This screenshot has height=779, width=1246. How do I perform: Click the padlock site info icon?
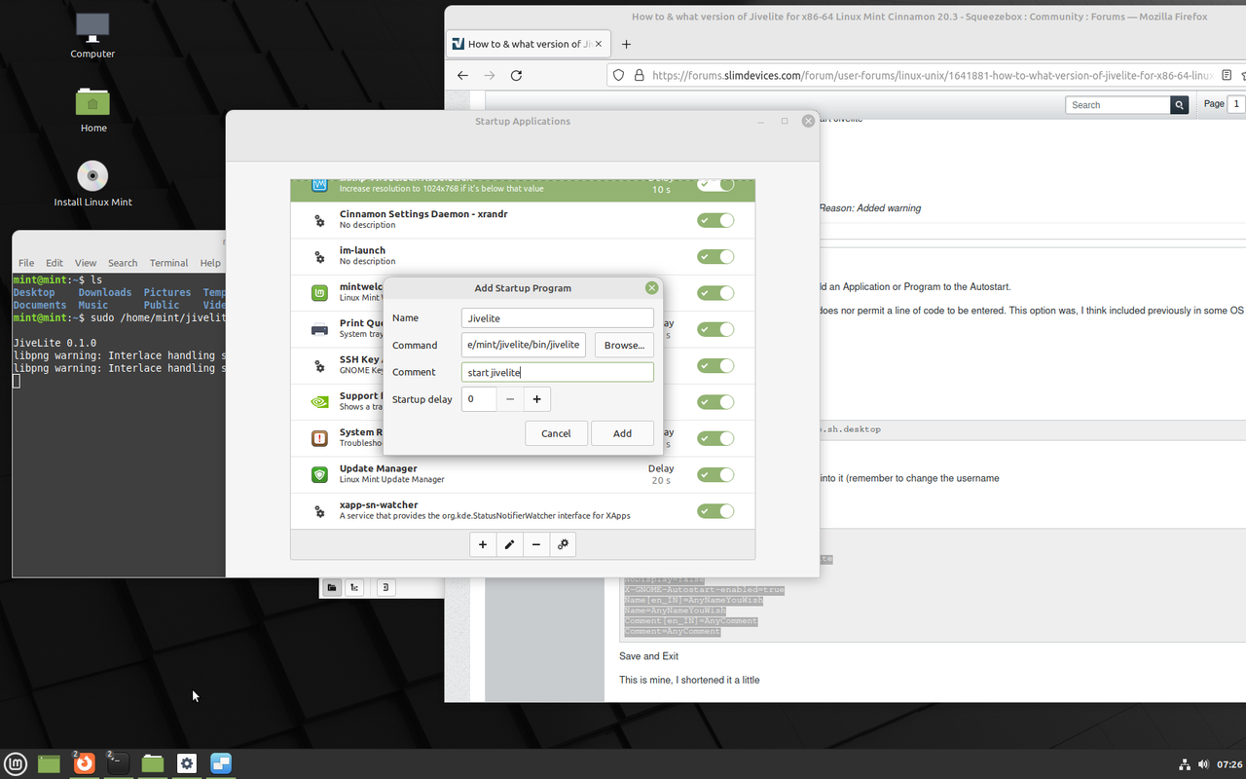point(639,75)
